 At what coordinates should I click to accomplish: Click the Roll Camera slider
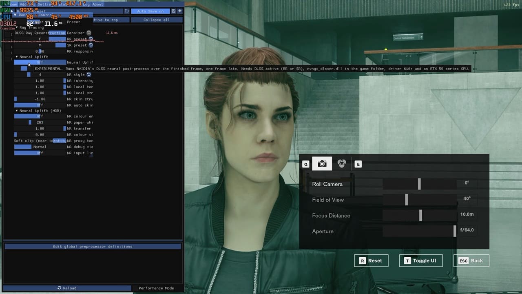click(x=419, y=184)
